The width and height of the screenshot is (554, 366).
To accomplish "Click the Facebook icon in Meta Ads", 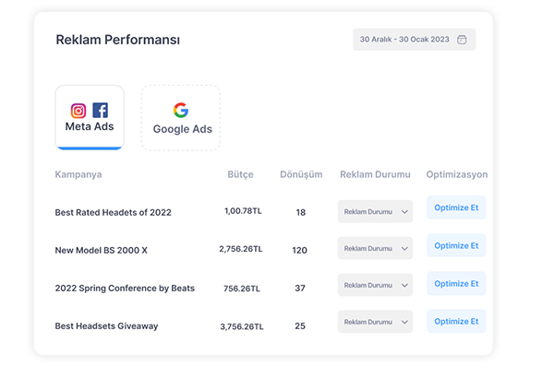I will point(101,111).
